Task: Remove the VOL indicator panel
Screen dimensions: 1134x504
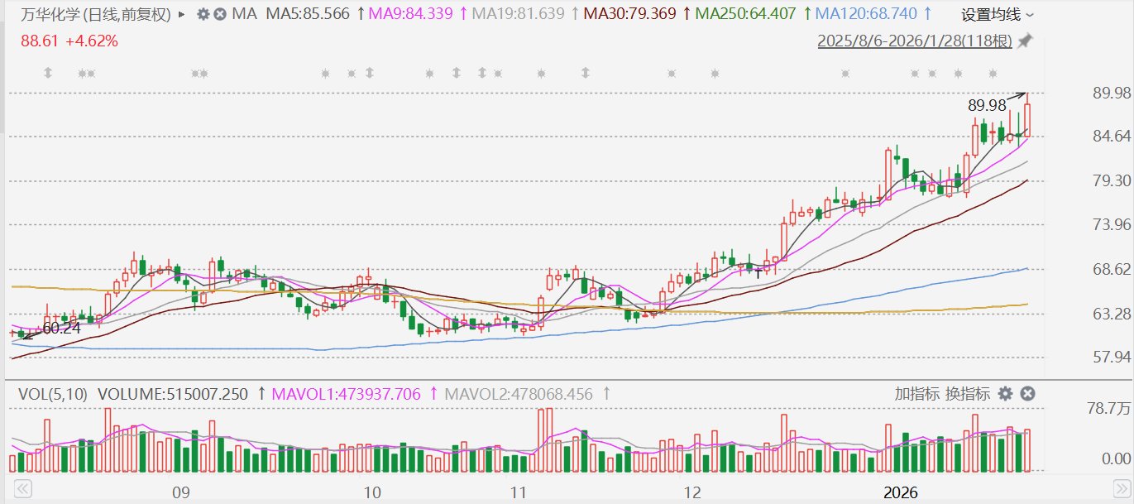Action: click(1027, 394)
